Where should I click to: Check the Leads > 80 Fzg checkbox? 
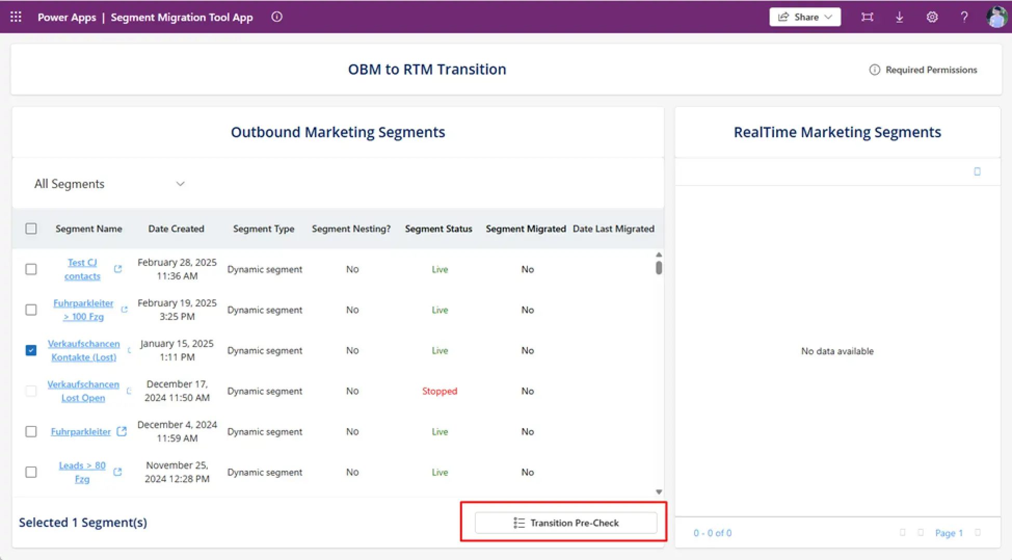[x=31, y=472]
